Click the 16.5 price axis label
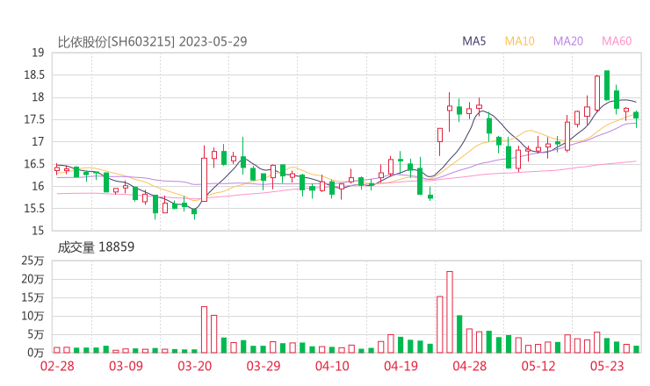This screenshot has width=650, height=386. (x=34, y=164)
